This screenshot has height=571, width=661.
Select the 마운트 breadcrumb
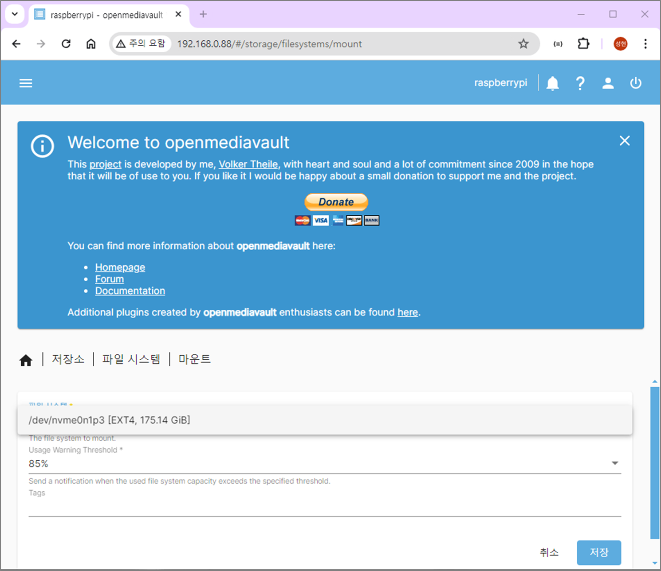pyautogui.click(x=194, y=359)
